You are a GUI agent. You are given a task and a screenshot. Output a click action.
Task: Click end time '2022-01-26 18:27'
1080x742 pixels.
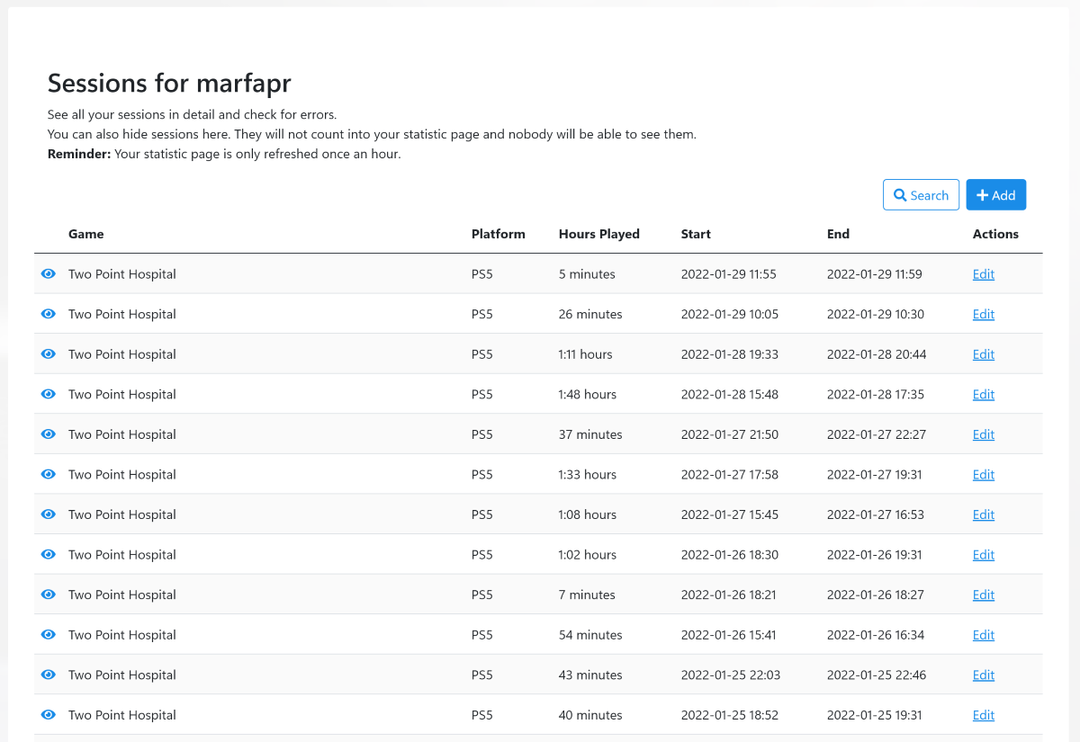click(876, 594)
